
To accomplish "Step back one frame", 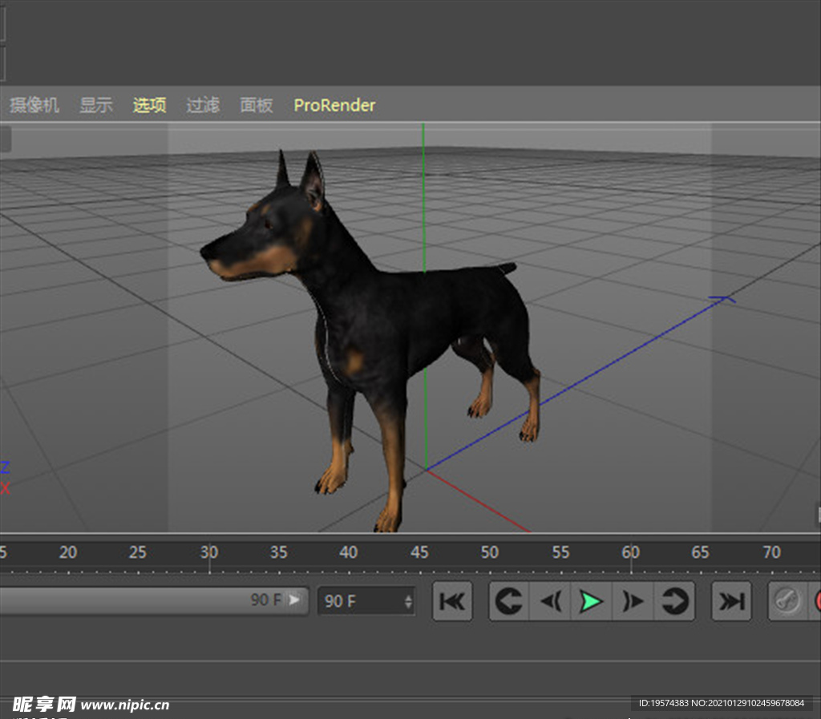I will click(x=550, y=601).
